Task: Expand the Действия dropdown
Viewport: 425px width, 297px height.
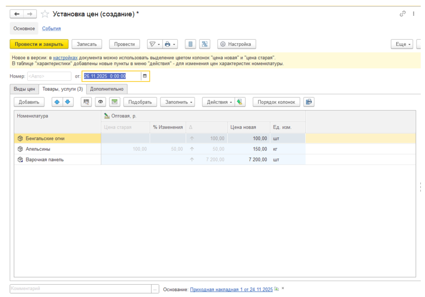Action: pos(220,102)
